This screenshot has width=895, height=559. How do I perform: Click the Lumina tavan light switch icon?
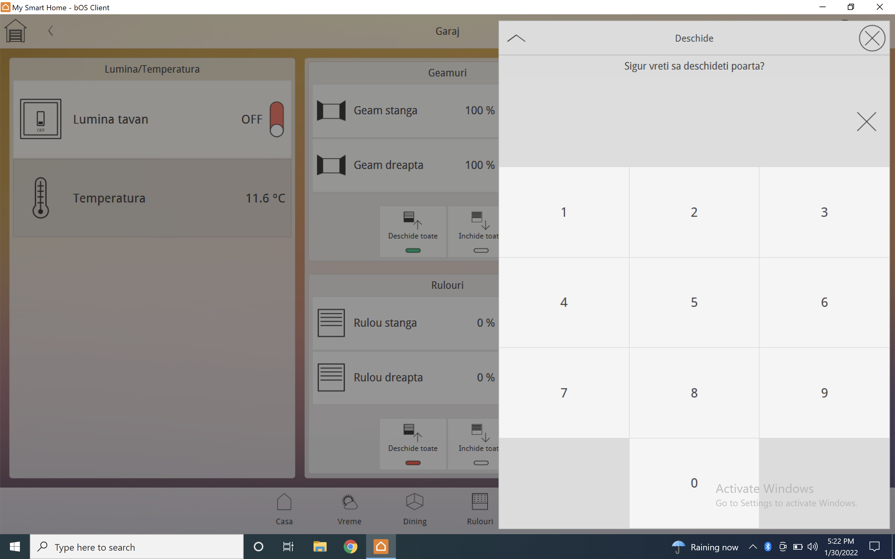(41, 119)
